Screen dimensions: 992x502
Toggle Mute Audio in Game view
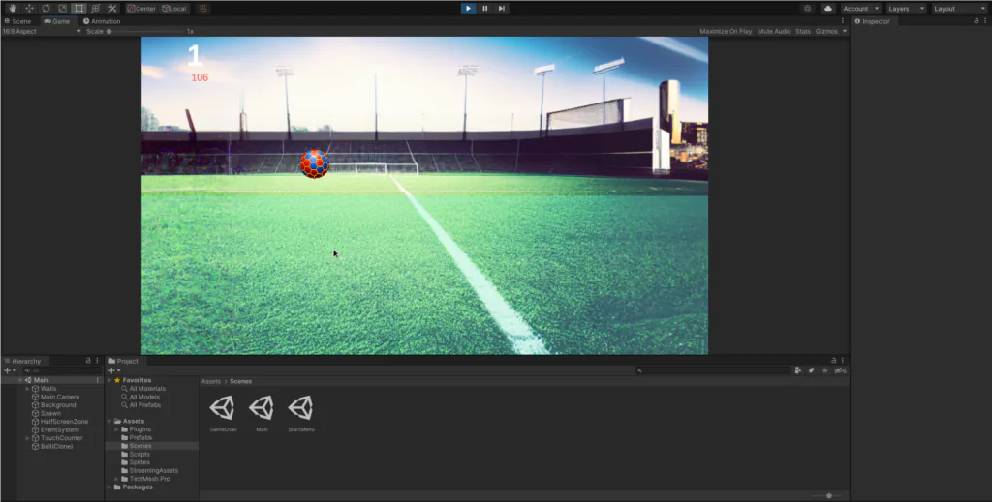[x=774, y=31]
